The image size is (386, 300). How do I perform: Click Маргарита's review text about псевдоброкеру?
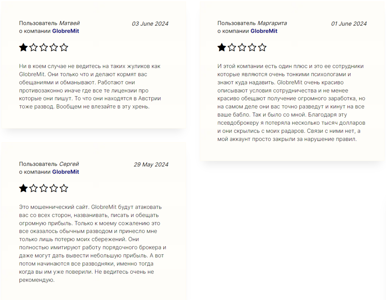291,103
